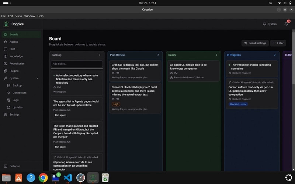The height and width of the screenshot is (184, 295).
Task: Click the Filter button
Action: click(x=278, y=43)
